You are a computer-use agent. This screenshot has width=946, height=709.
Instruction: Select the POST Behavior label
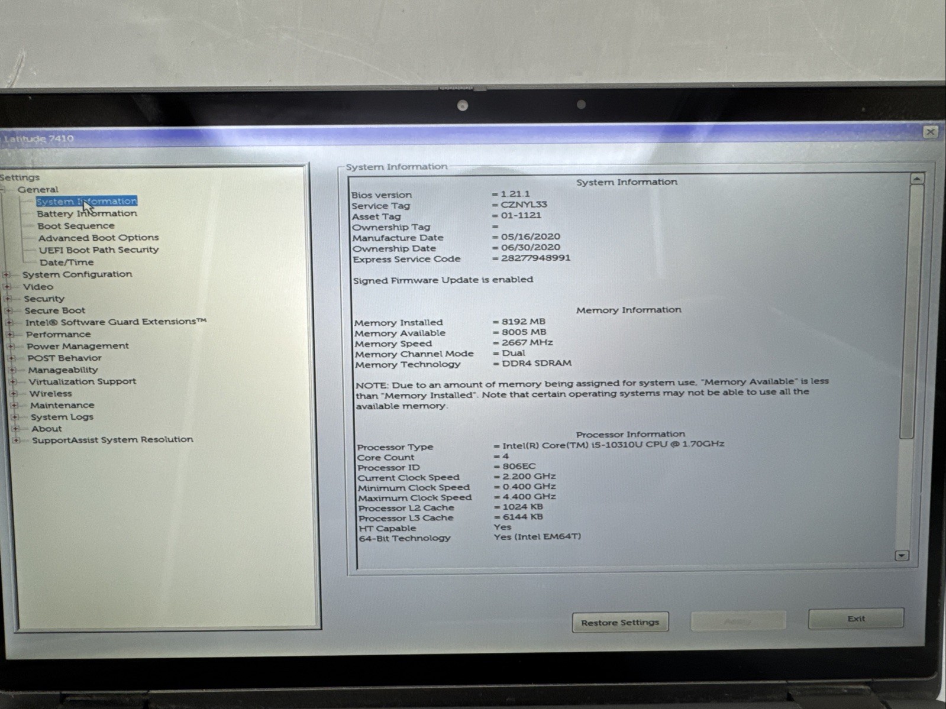pos(64,358)
